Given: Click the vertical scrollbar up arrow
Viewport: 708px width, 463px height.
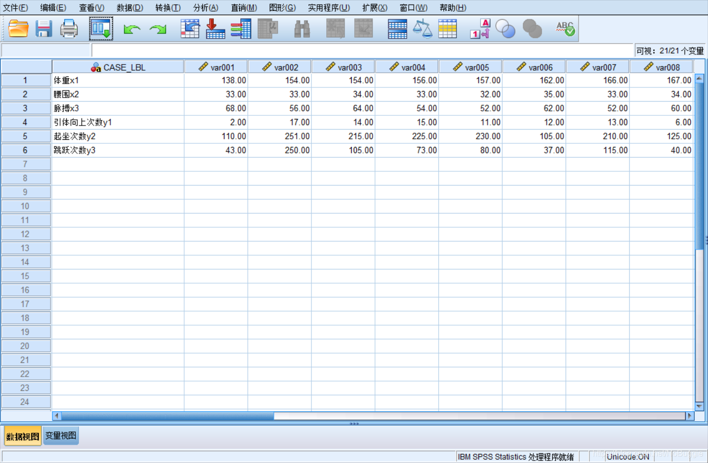Looking at the screenshot, I should [699, 78].
